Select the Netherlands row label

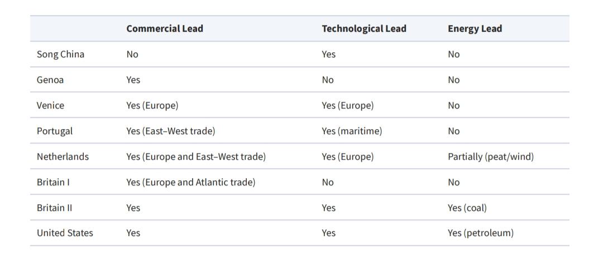tap(63, 156)
